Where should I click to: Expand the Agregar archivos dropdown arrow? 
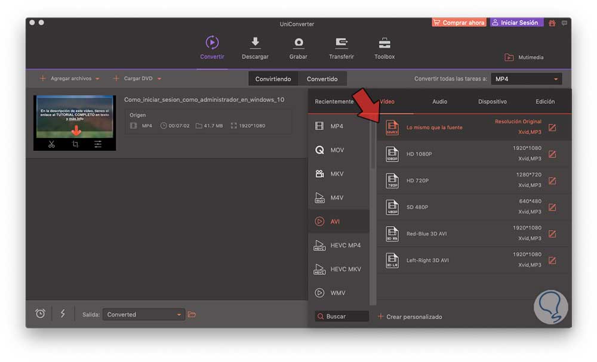[97, 79]
